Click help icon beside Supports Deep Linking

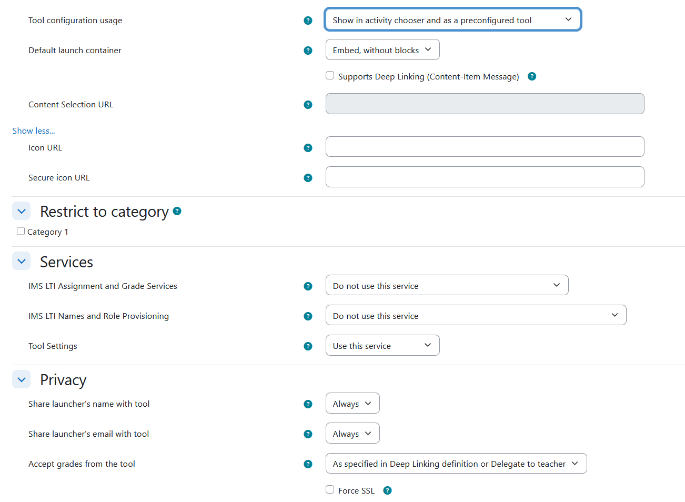point(532,76)
